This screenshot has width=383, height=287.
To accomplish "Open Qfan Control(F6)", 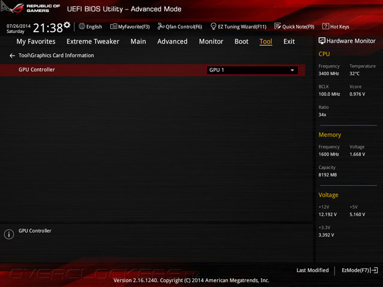I will (x=180, y=26).
